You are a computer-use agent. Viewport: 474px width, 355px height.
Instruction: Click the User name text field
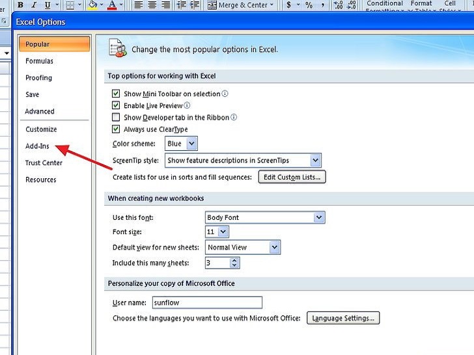point(207,302)
